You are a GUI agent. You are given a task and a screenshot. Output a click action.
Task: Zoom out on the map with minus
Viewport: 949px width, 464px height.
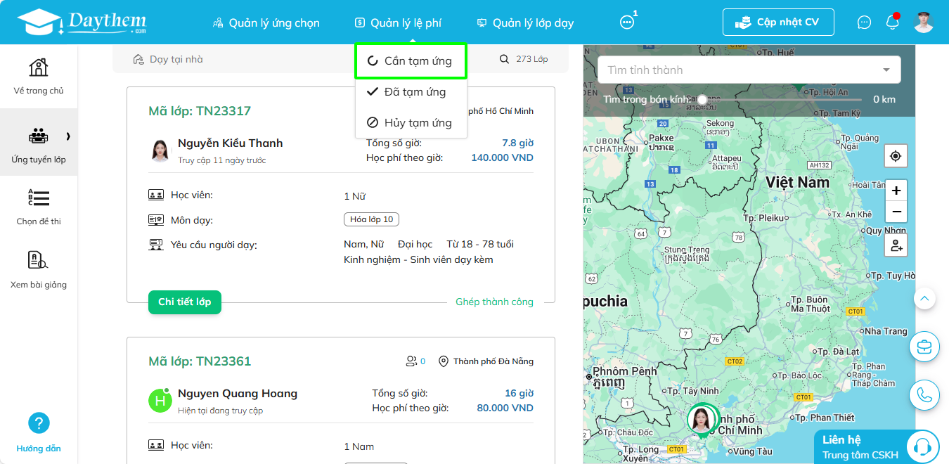pos(896,212)
